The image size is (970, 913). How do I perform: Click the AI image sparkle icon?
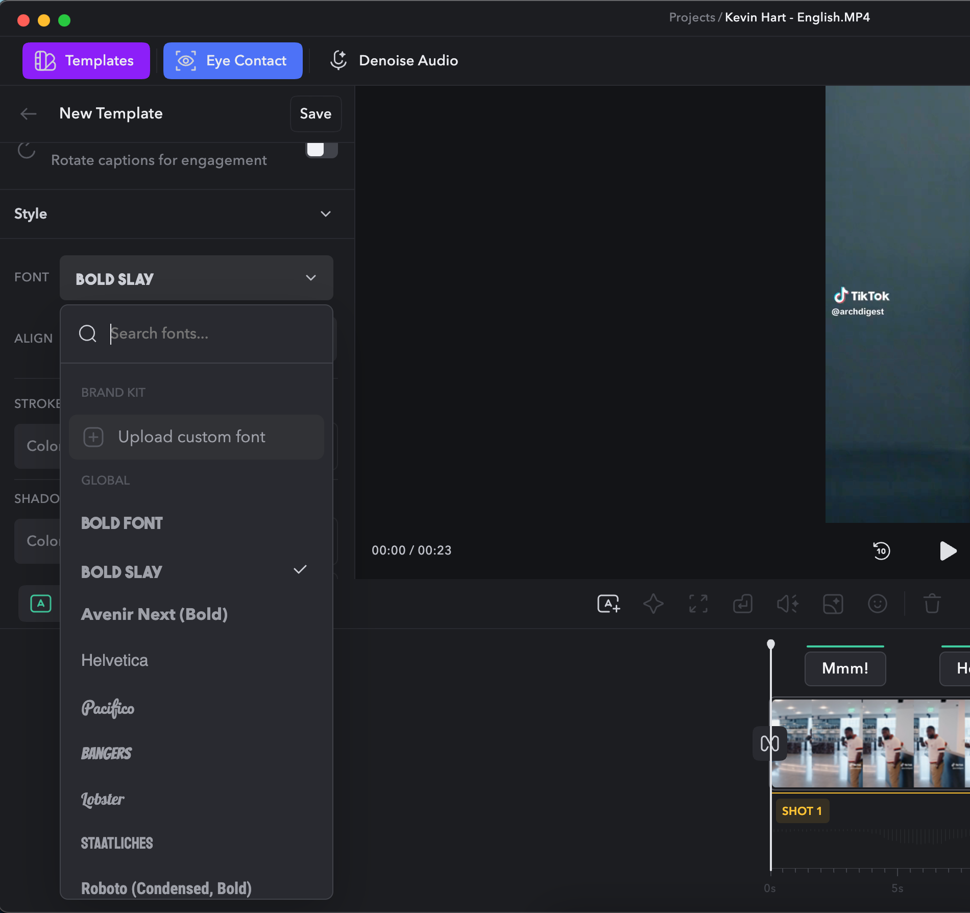click(833, 604)
